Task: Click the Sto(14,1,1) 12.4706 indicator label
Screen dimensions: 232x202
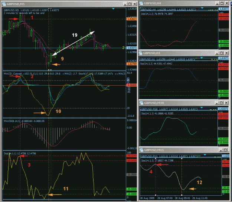Action: click(20, 153)
